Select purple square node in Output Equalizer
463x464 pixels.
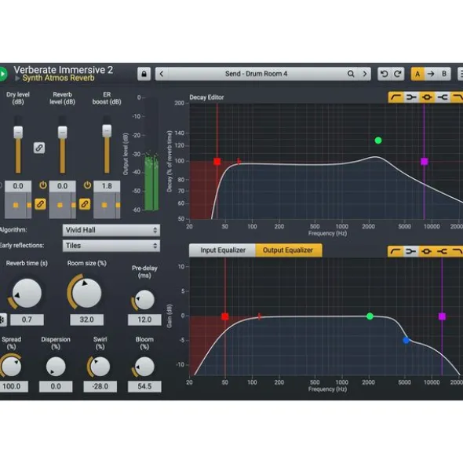tap(442, 316)
